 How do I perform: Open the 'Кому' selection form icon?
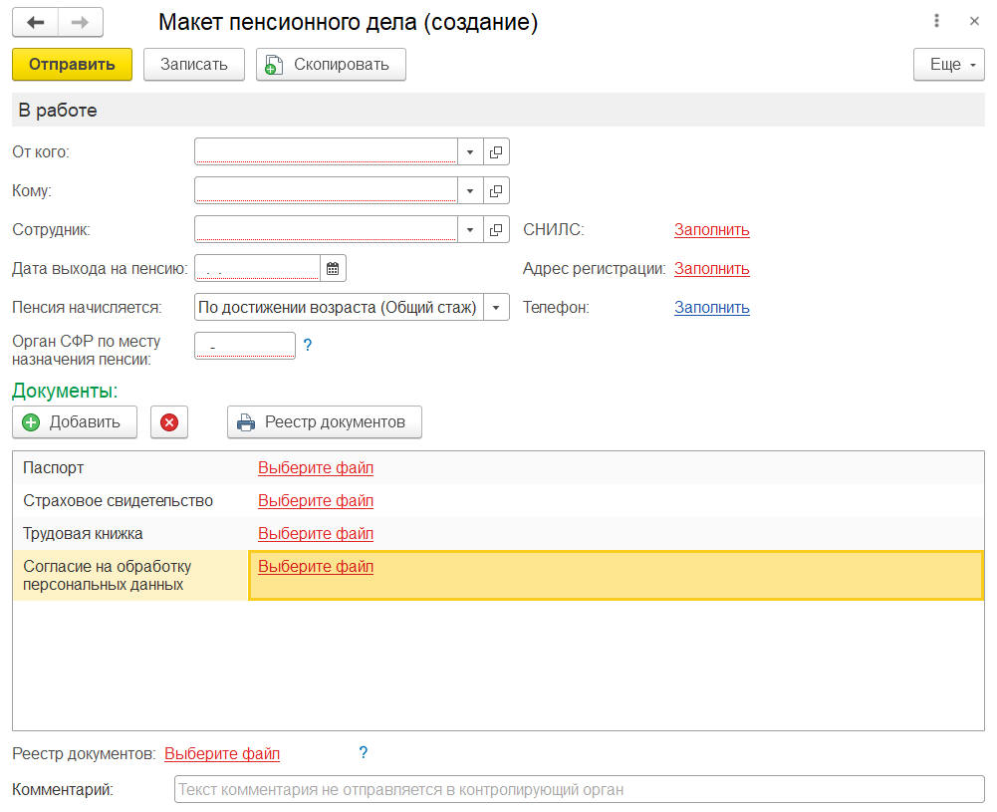[496, 190]
